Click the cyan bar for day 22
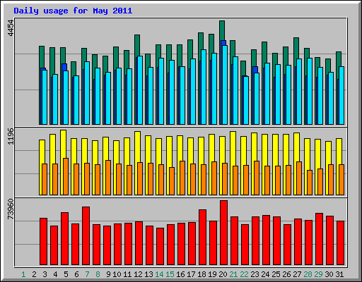This screenshot has height=282, width=362. (246, 100)
